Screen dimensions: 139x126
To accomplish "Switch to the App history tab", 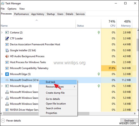I will click(38, 14).
